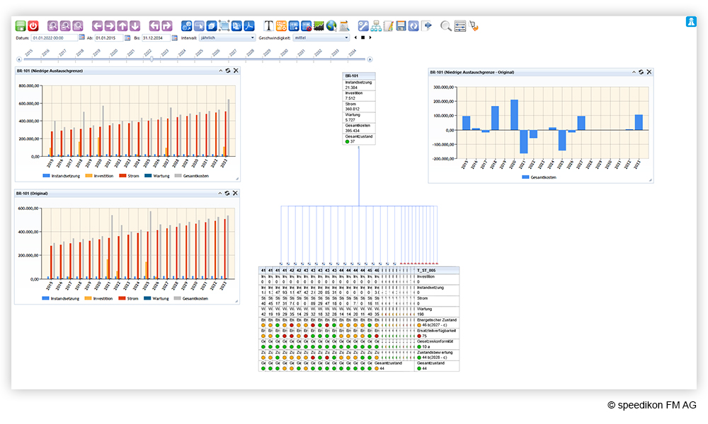Click the globe icon in toolbar
708x424 pixels.
(x=331, y=26)
